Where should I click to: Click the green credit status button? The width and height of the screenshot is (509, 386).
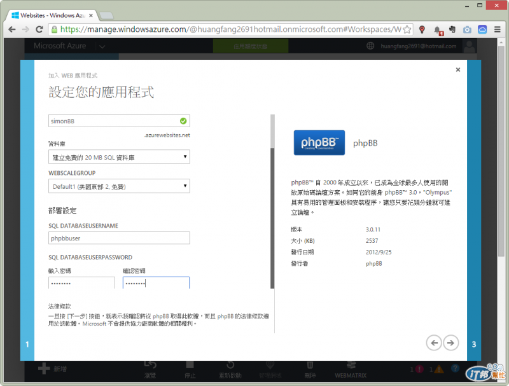(250, 46)
